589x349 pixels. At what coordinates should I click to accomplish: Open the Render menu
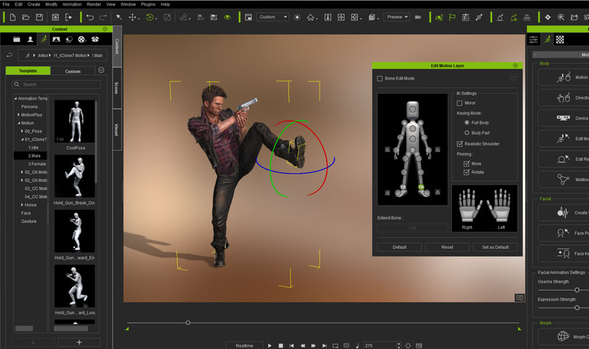pos(94,4)
